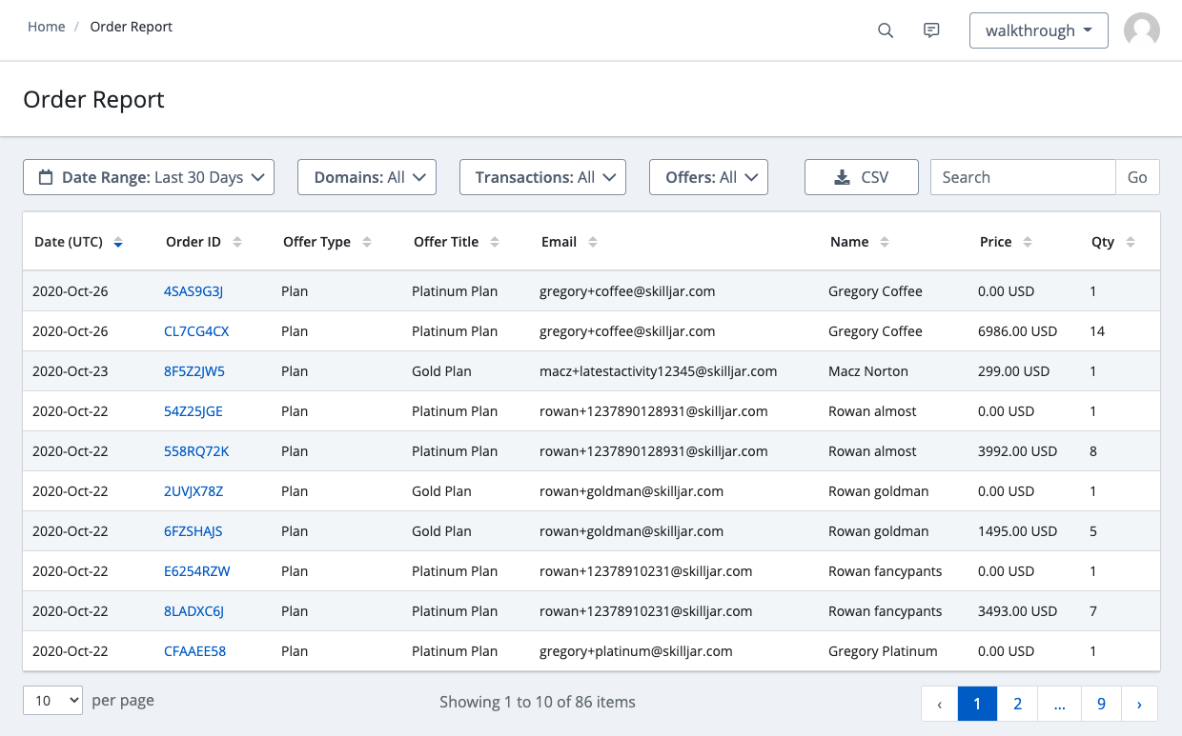Go to previous page arrow
1182x736 pixels.
(x=940, y=704)
